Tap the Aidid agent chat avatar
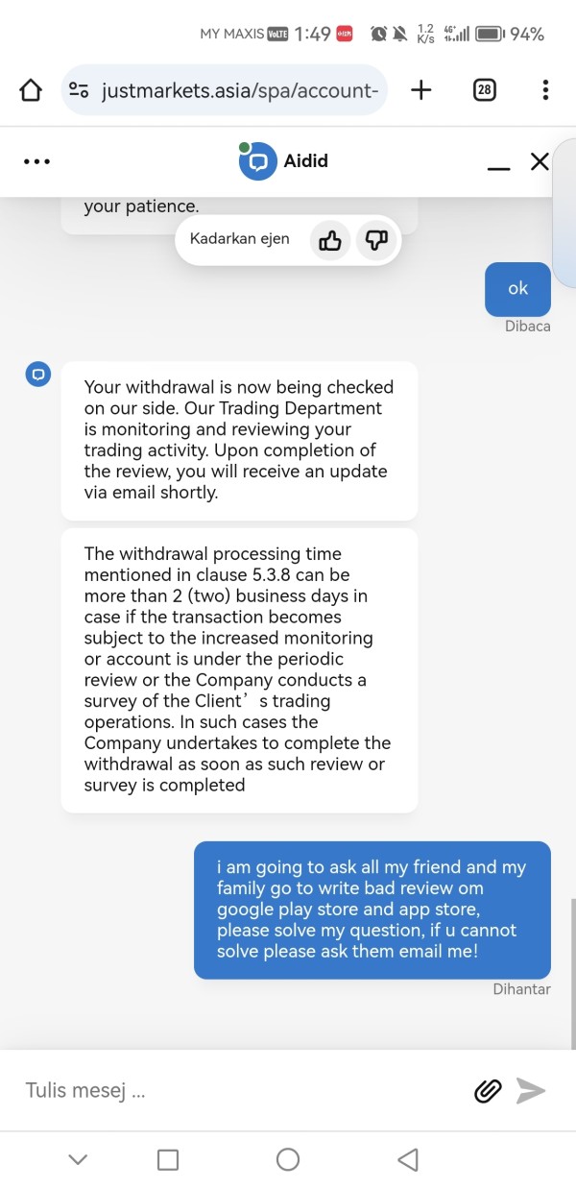 [x=256, y=161]
